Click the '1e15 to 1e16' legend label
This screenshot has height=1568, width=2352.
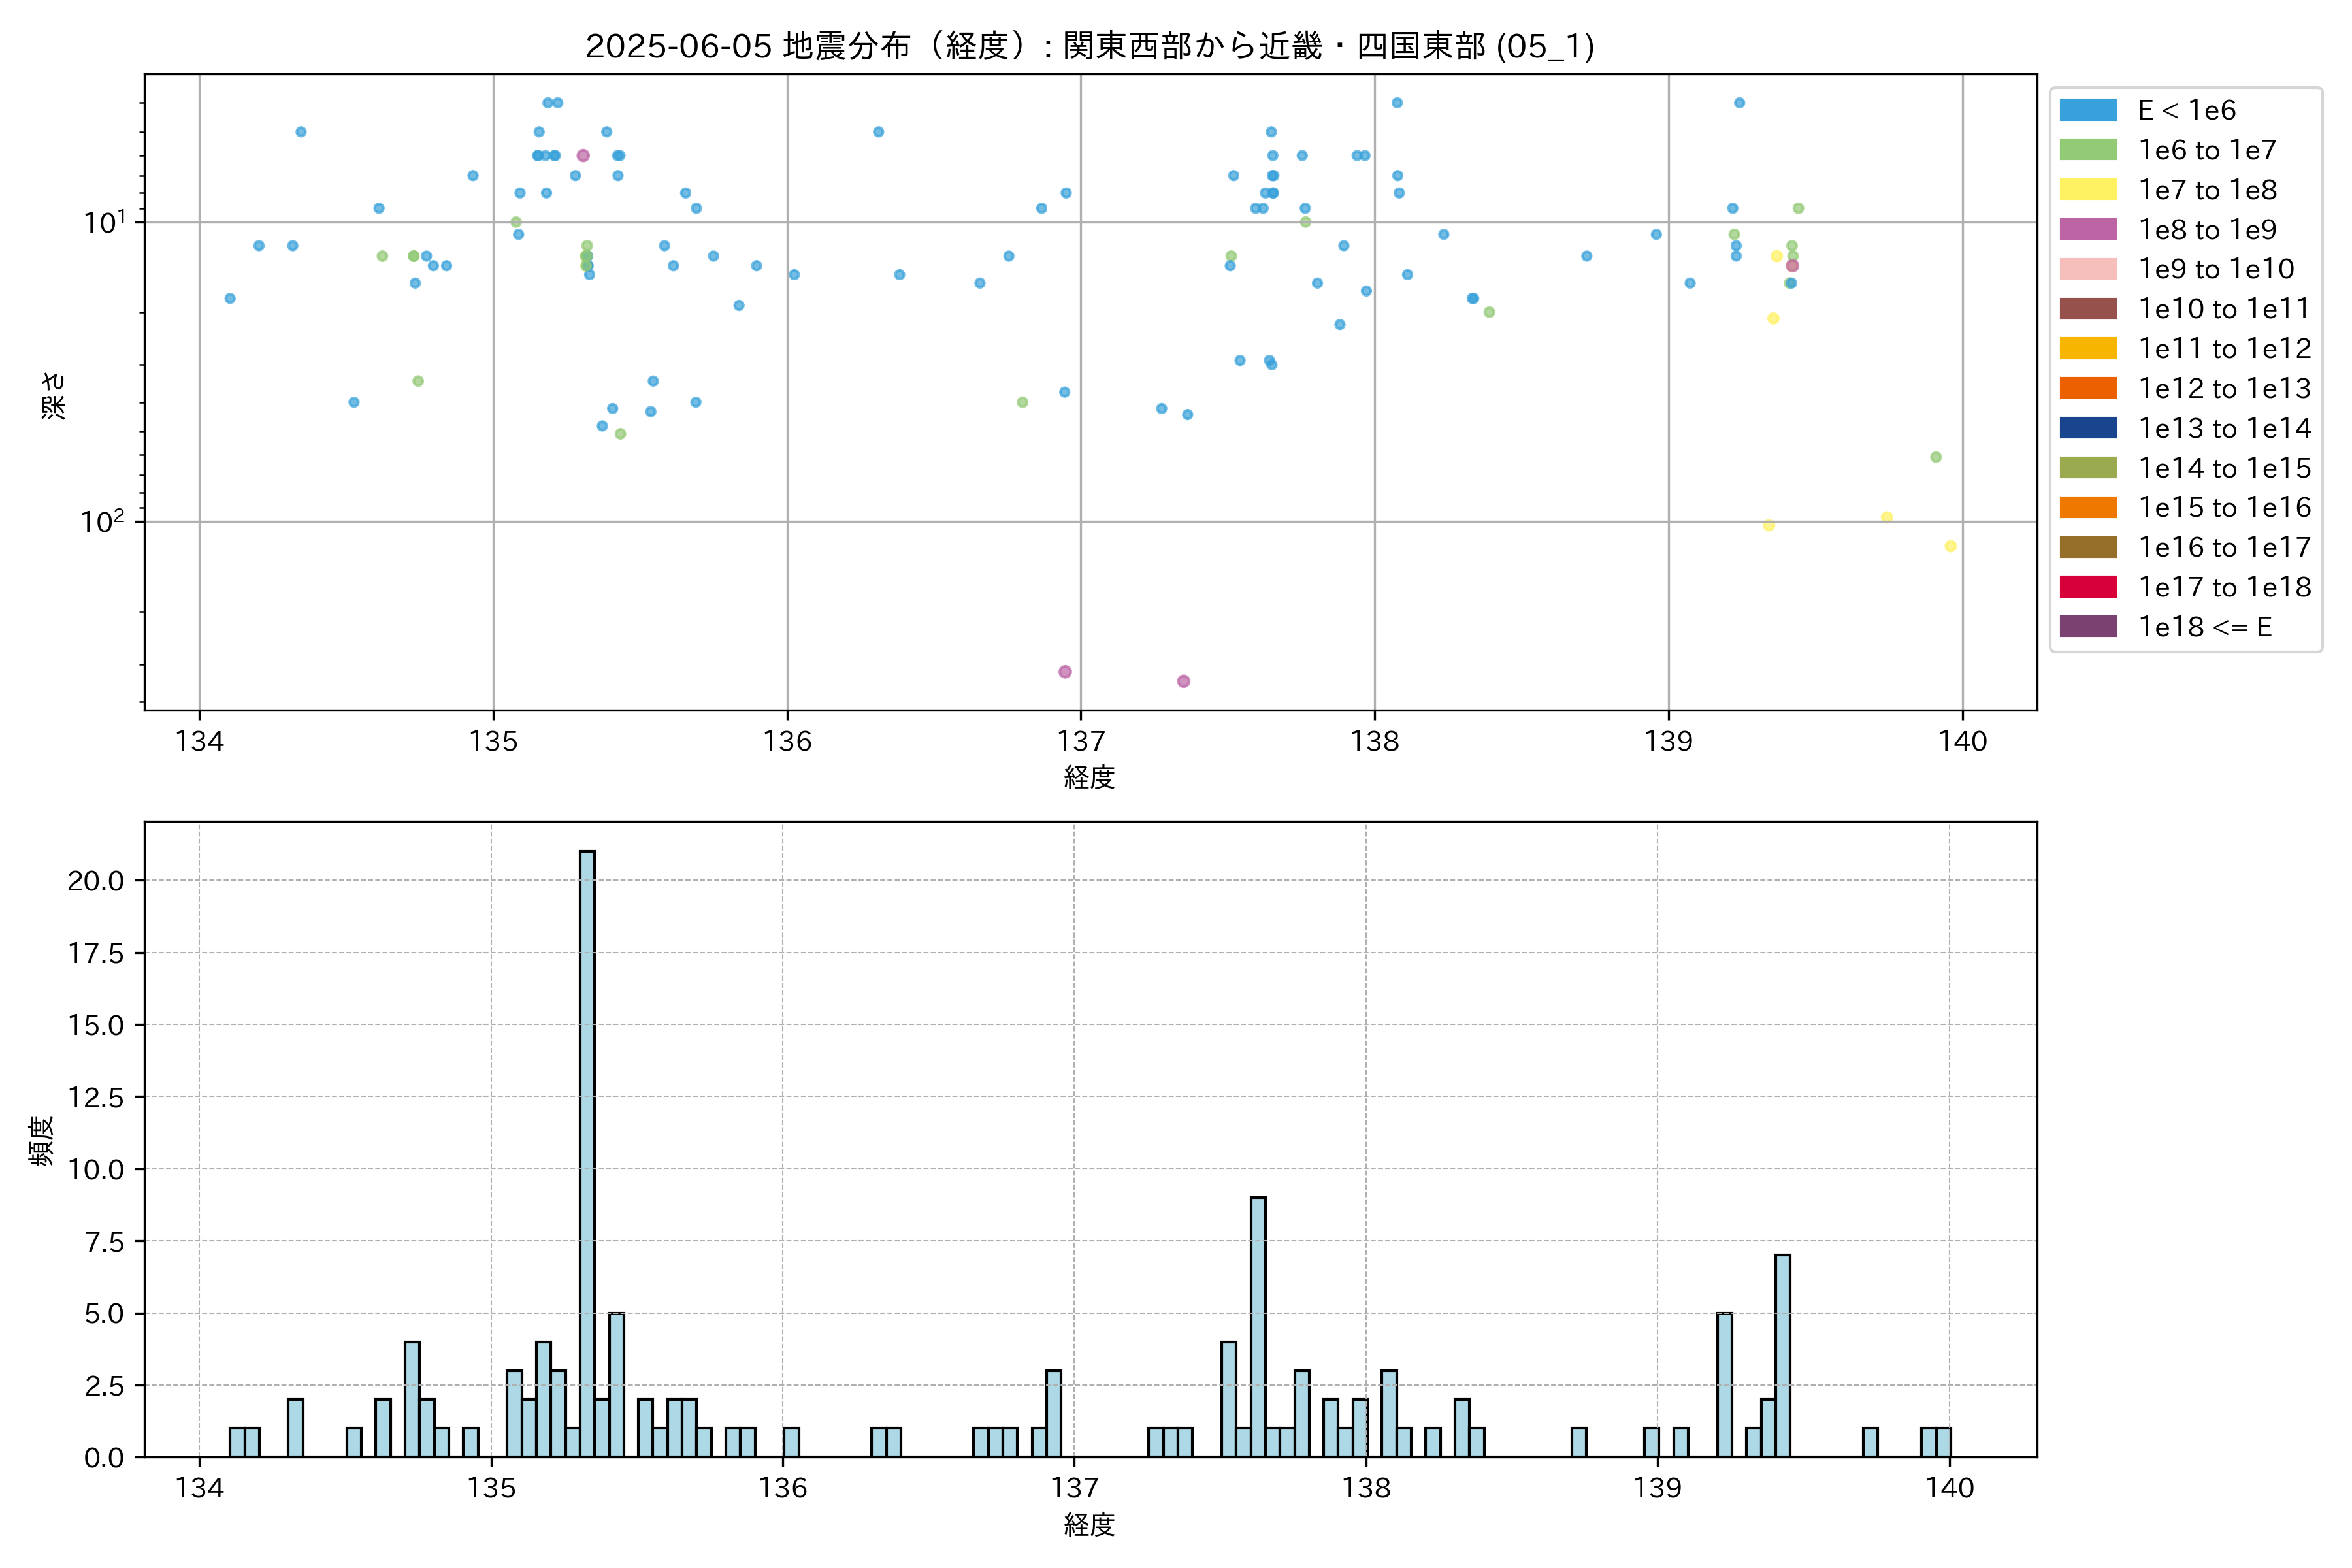point(2224,507)
